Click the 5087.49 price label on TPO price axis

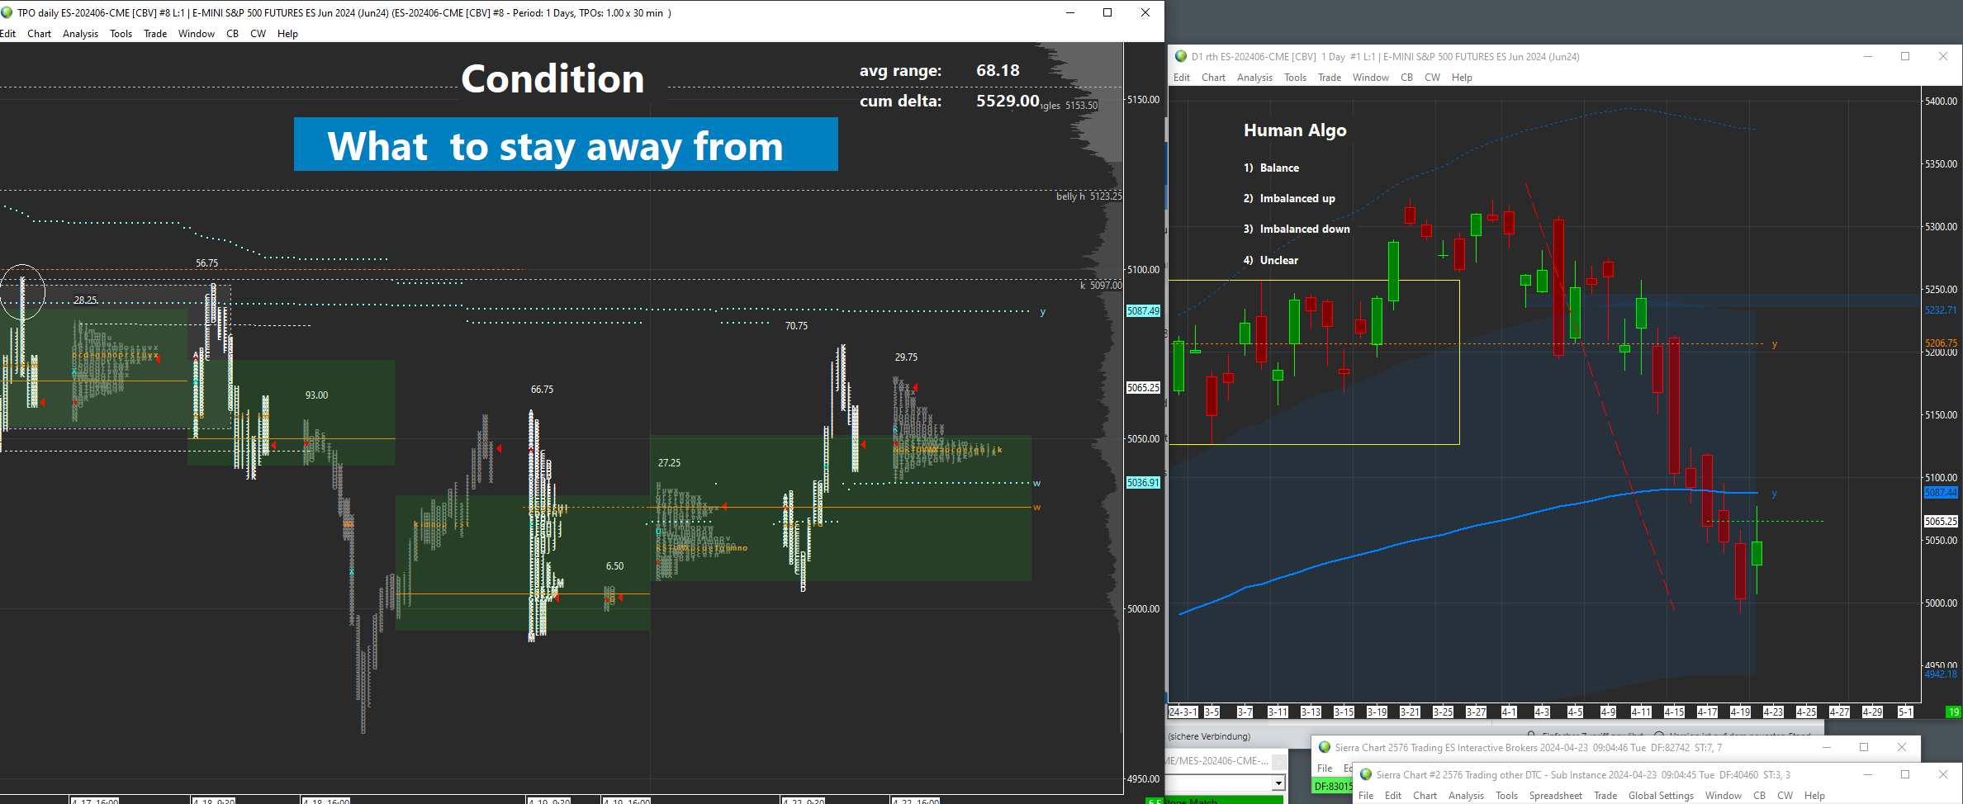coord(1143,311)
